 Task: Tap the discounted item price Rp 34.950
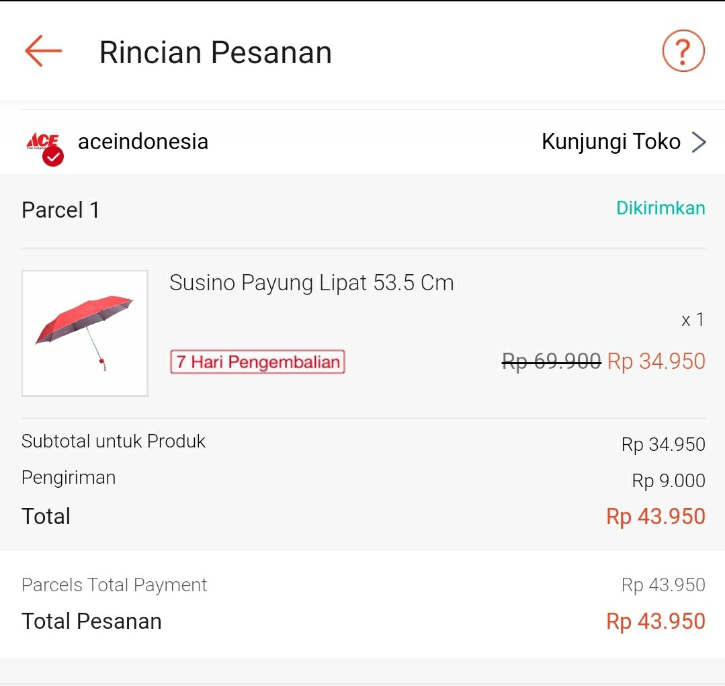click(656, 361)
